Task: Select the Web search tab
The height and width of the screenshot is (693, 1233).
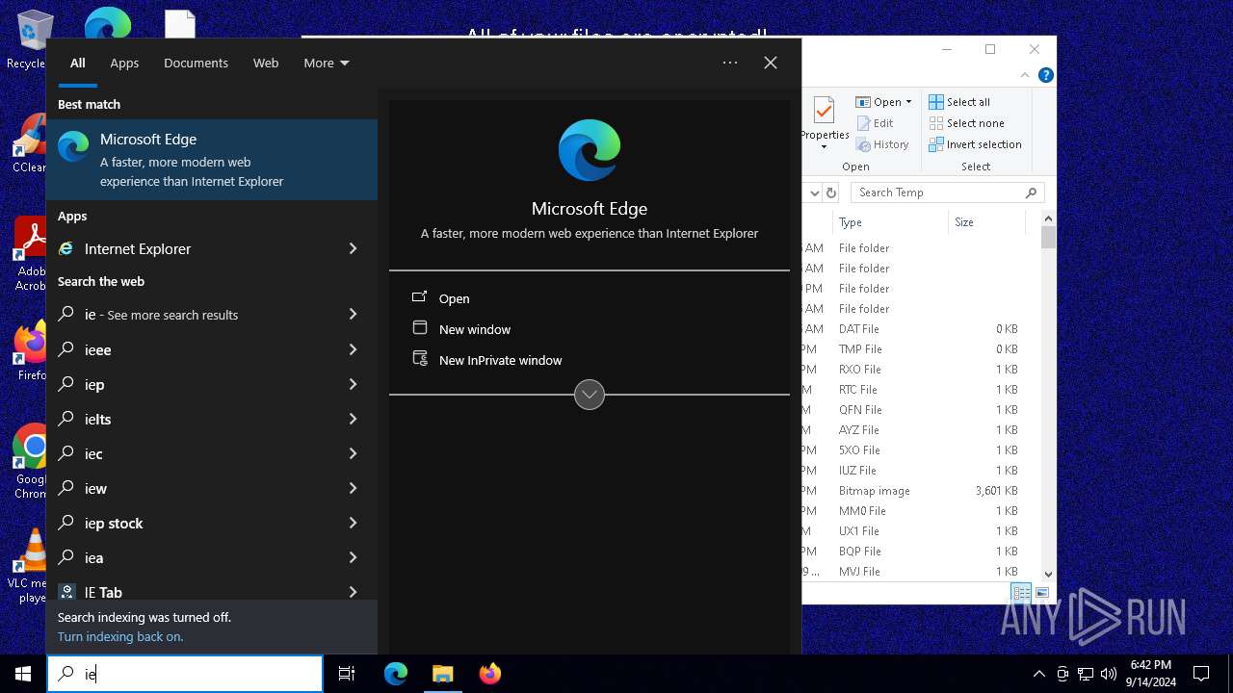Action: 266,63
